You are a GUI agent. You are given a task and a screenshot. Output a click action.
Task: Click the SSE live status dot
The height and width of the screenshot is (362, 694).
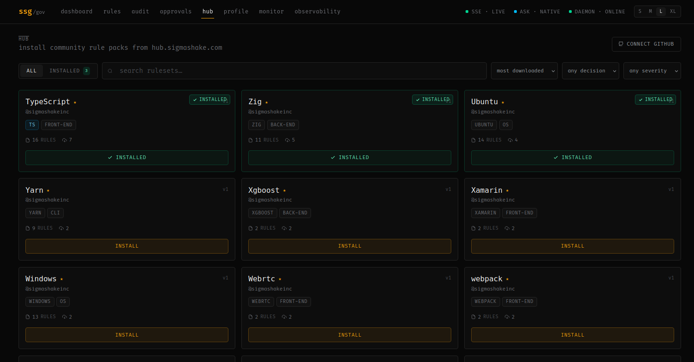(x=467, y=12)
